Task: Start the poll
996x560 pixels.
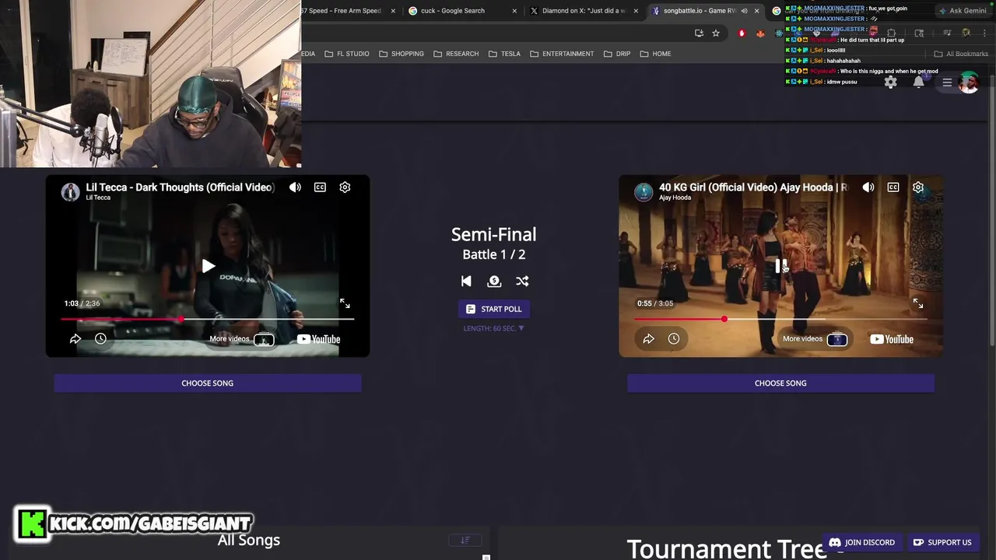Action: [x=494, y=309]
